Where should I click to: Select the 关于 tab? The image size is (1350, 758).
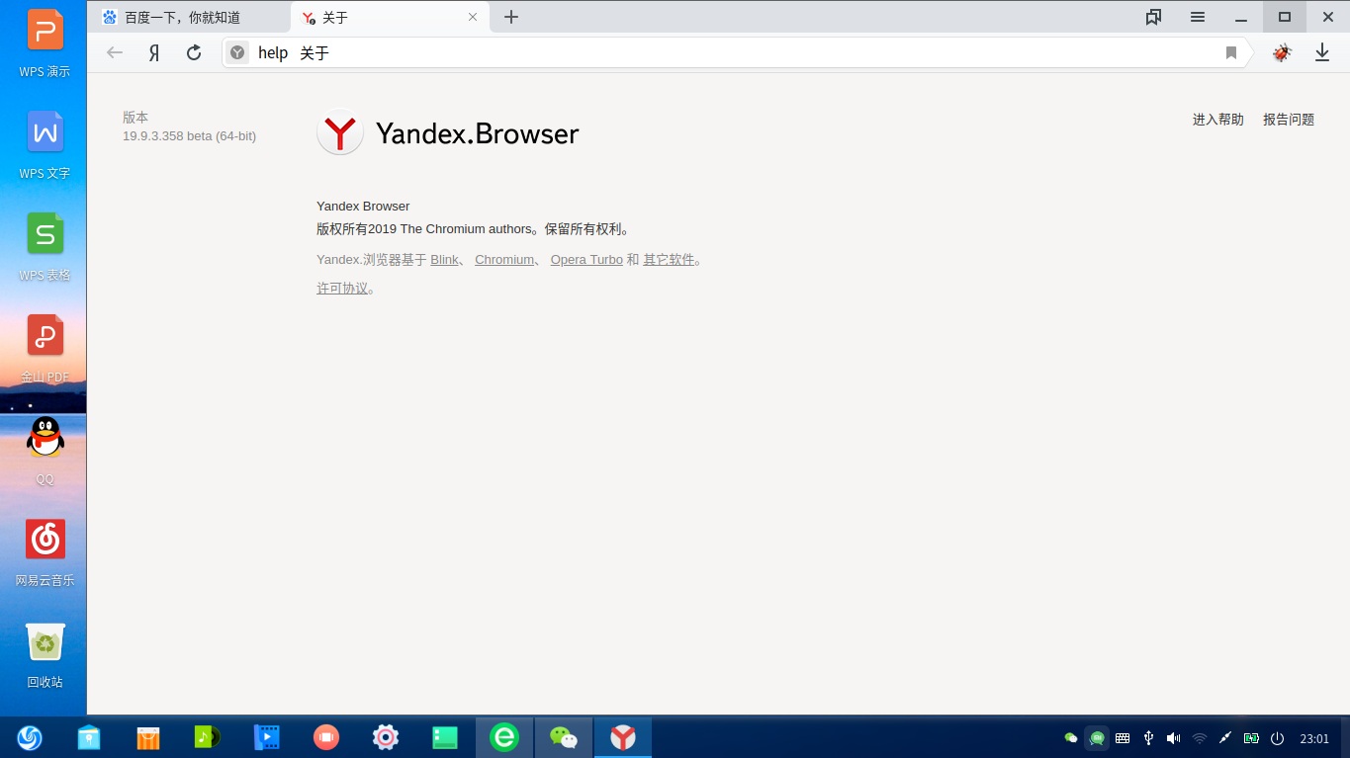click(x=389, y=17)
